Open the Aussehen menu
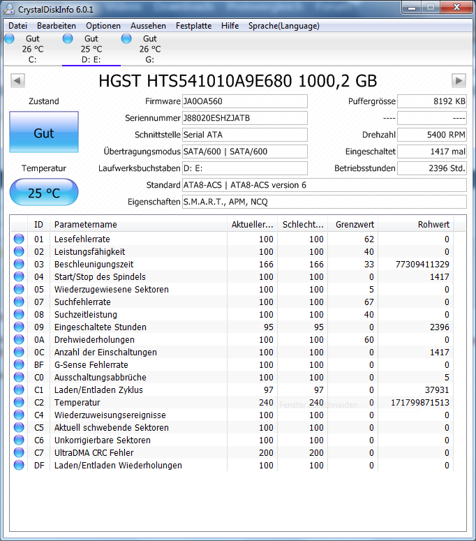This screenshot has width=476, height=541. coord(148,26)
